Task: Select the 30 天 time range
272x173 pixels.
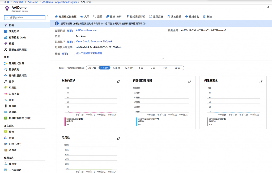Action: pyautogui.click(x=177, y=68)
